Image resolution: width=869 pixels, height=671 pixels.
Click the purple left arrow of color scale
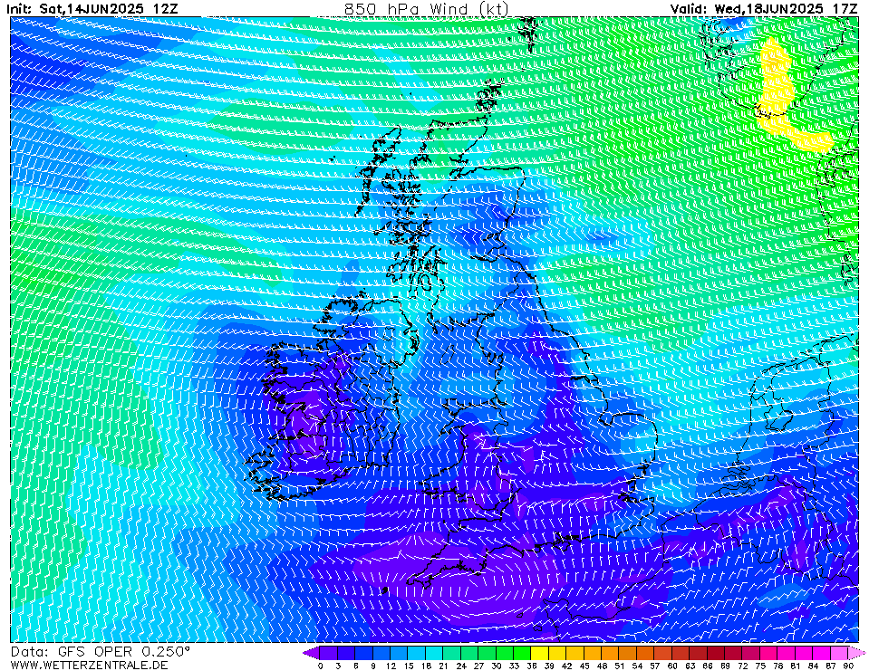311,653
